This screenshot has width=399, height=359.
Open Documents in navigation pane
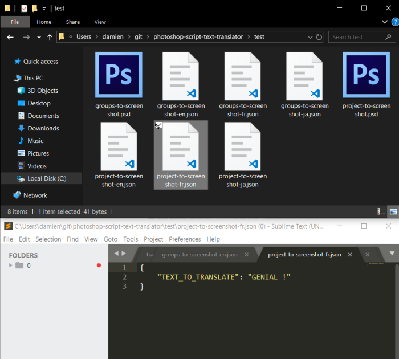38,116
